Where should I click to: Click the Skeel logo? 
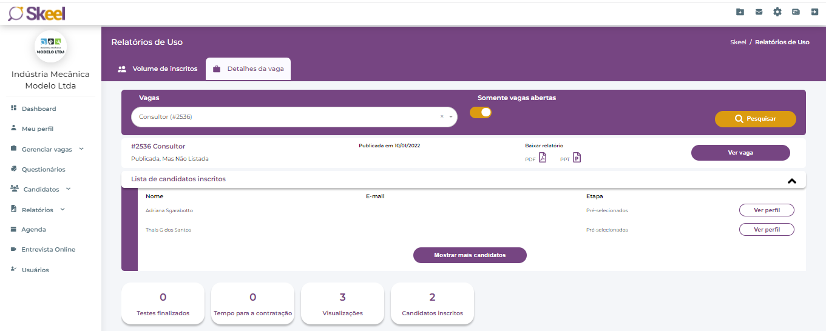click(x=37, y=13)
